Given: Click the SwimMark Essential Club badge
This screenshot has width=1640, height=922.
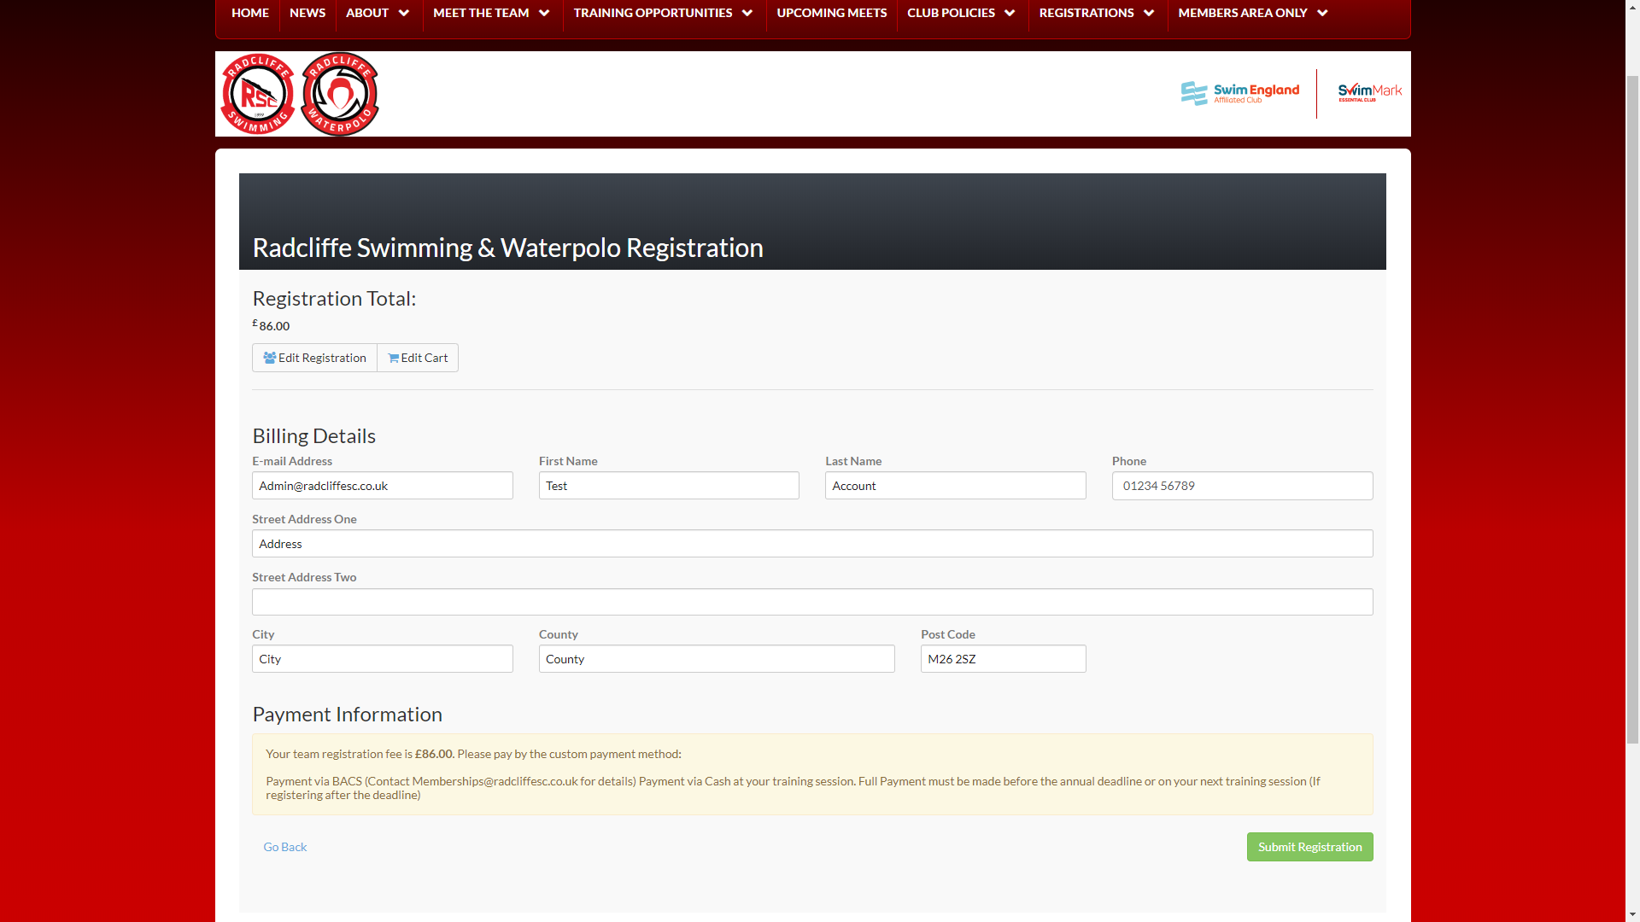Looking at the screenshot, I should coord(1368,93).
